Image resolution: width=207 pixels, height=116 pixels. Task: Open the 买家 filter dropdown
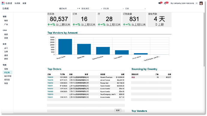135,9
